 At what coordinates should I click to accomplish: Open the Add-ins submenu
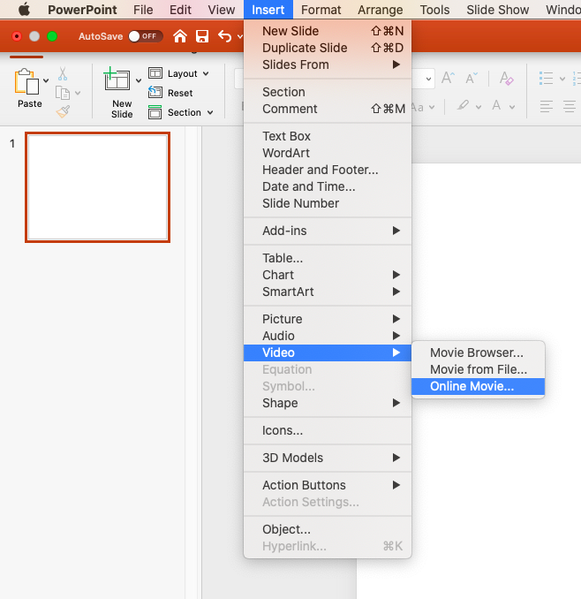pos(328,231)
